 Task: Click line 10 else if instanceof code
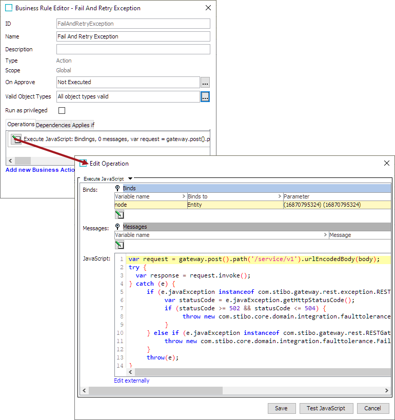pyautogui.click(x=269, y=333)
